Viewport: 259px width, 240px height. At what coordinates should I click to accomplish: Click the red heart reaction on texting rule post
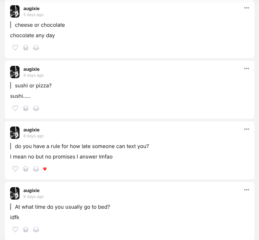point(45,169)
